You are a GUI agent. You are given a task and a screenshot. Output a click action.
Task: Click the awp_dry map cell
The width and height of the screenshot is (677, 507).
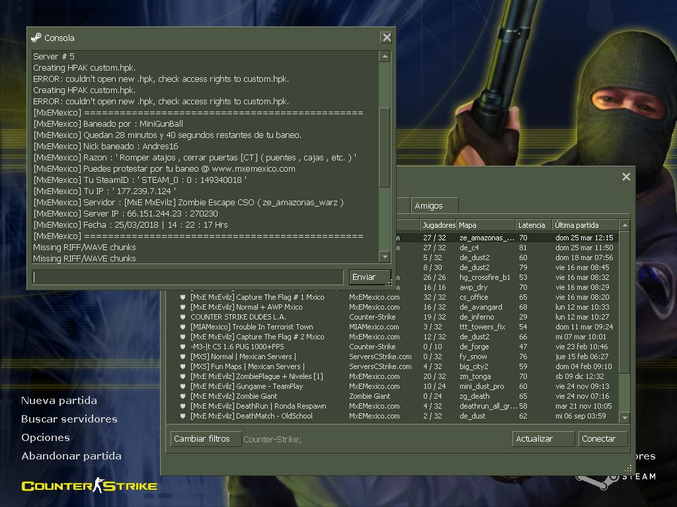473,287
